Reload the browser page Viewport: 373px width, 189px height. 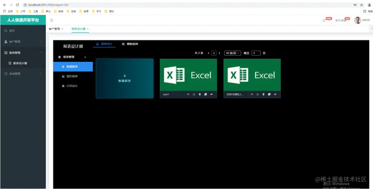(x=17, y=5)
